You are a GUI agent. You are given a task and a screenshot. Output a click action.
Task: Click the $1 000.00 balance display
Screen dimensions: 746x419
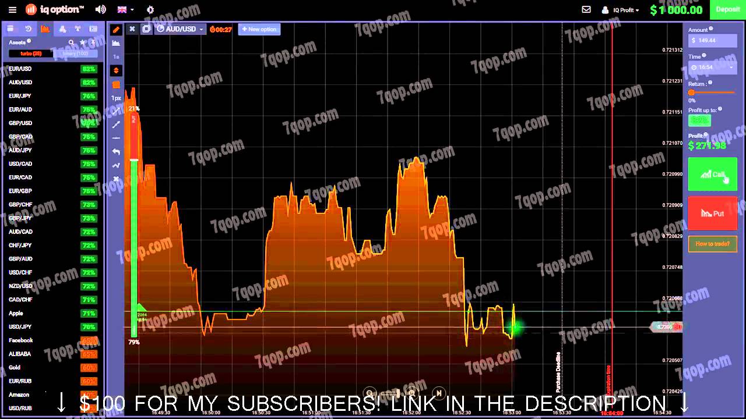point(676,10)
